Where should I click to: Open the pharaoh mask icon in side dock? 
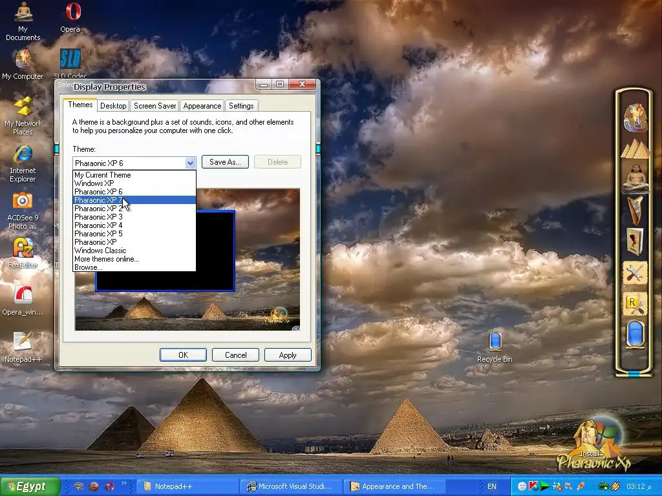(635, 118)
